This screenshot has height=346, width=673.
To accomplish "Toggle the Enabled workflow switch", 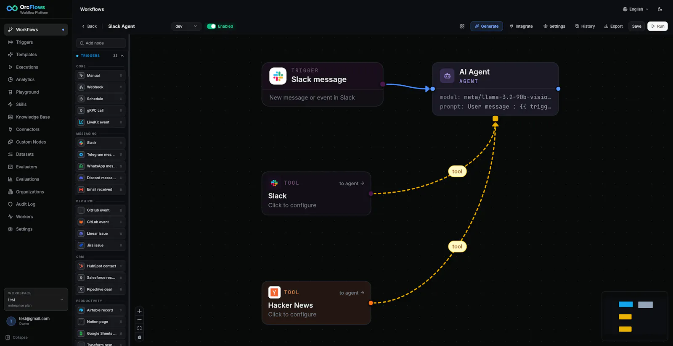I will (211, 26).
